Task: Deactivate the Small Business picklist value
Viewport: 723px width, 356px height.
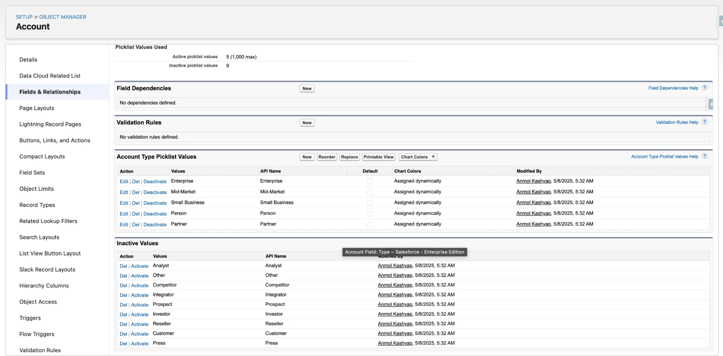Action: [x=155, y=203]
